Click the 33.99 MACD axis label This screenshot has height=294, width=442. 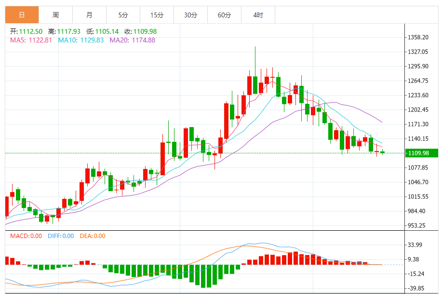tap(415, 245)
